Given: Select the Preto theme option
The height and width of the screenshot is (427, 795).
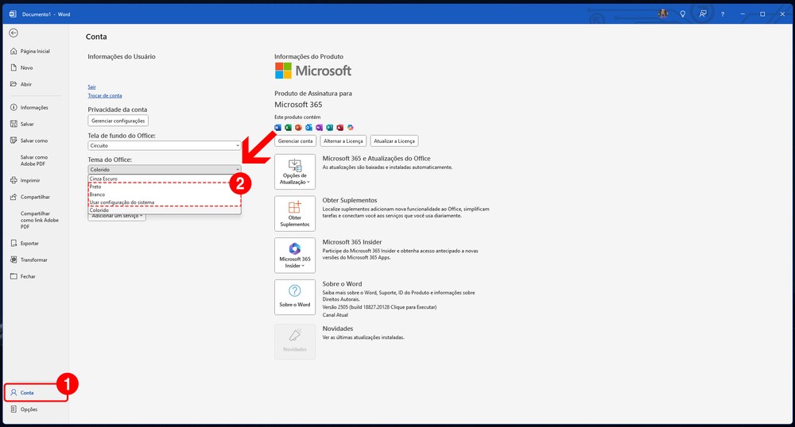Looking at the screenshot, I should click(95, 187).
